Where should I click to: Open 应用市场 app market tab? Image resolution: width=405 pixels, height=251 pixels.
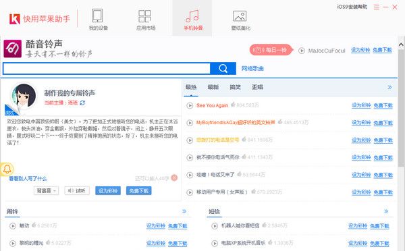145,20
